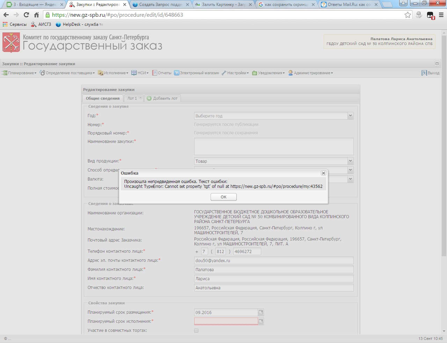Switch to the Общие сведения tab
The height and width of the screenshot is (343, 447).
pyautogui.click(x=103, y=98)
